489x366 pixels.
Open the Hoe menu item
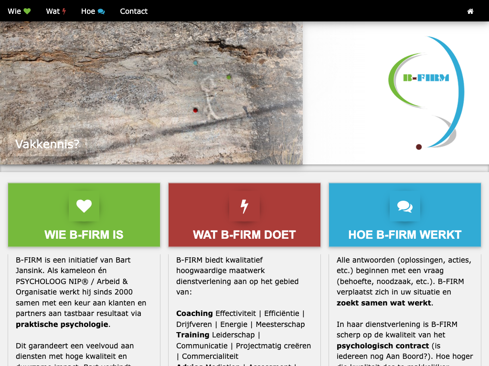[x=93, y=11]
